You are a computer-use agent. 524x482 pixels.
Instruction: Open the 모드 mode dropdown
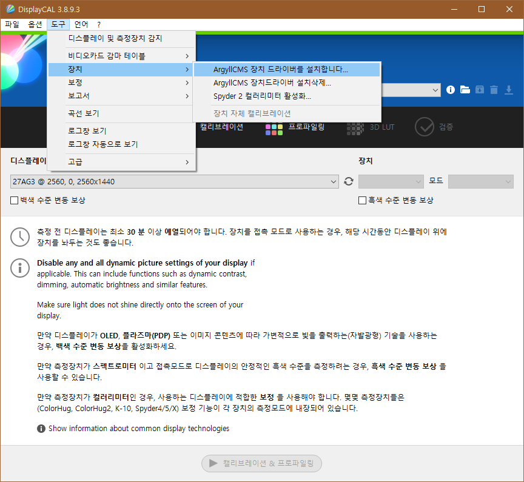(480, 181)
